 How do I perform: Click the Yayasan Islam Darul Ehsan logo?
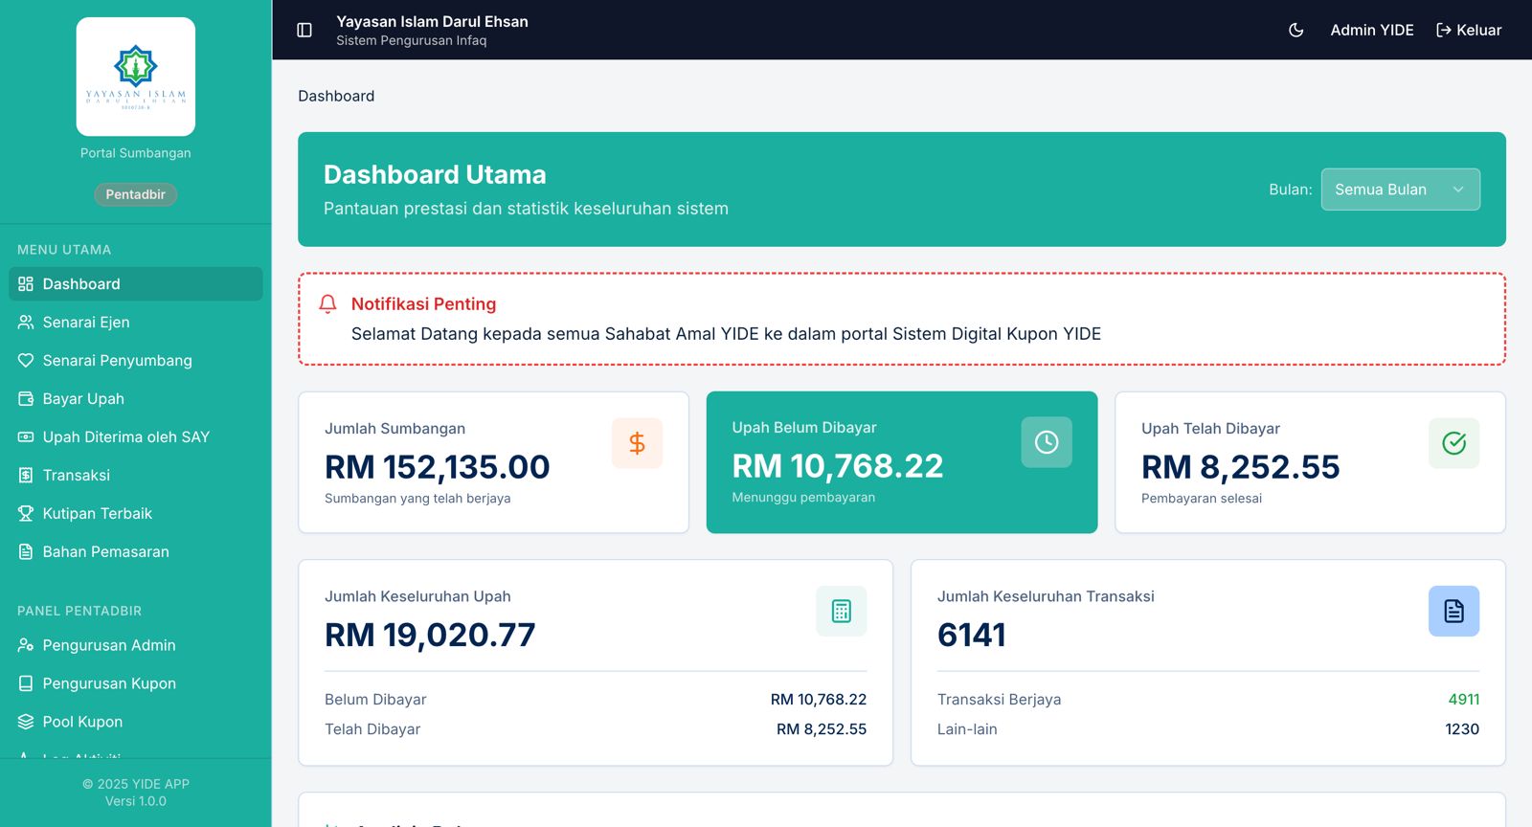pyautogui.click(x=136, y=77)
